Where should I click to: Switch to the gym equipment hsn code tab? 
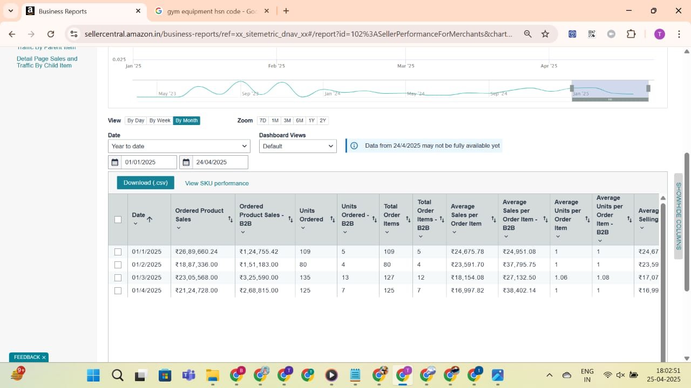coord(212,11)
